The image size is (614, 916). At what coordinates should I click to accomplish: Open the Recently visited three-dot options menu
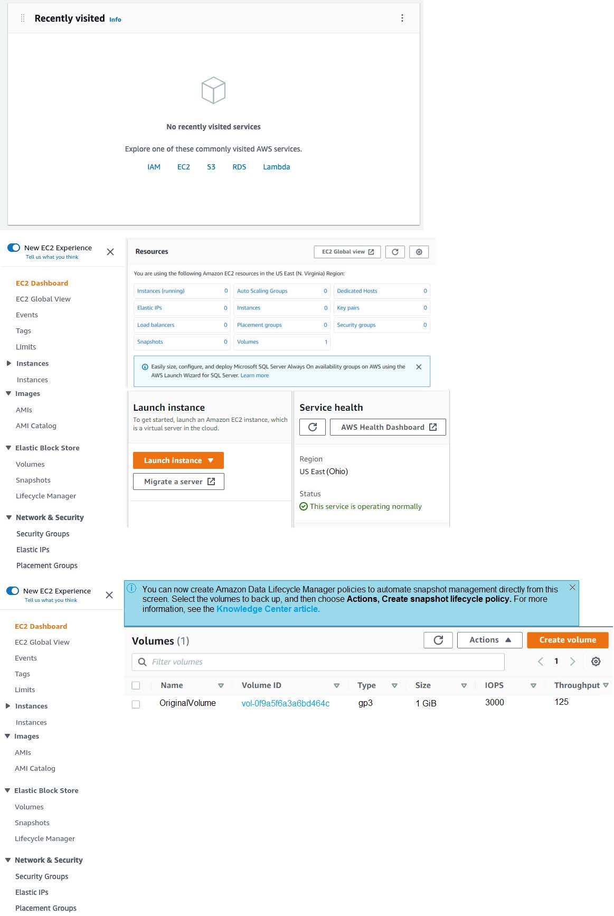[x=402, y=18]
